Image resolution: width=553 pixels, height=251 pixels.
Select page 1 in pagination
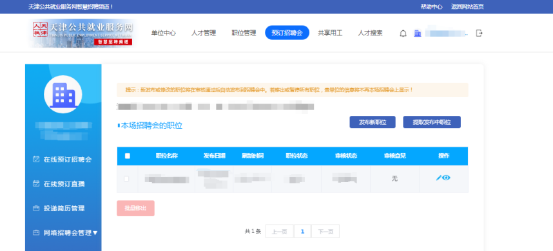click(302, 231)
